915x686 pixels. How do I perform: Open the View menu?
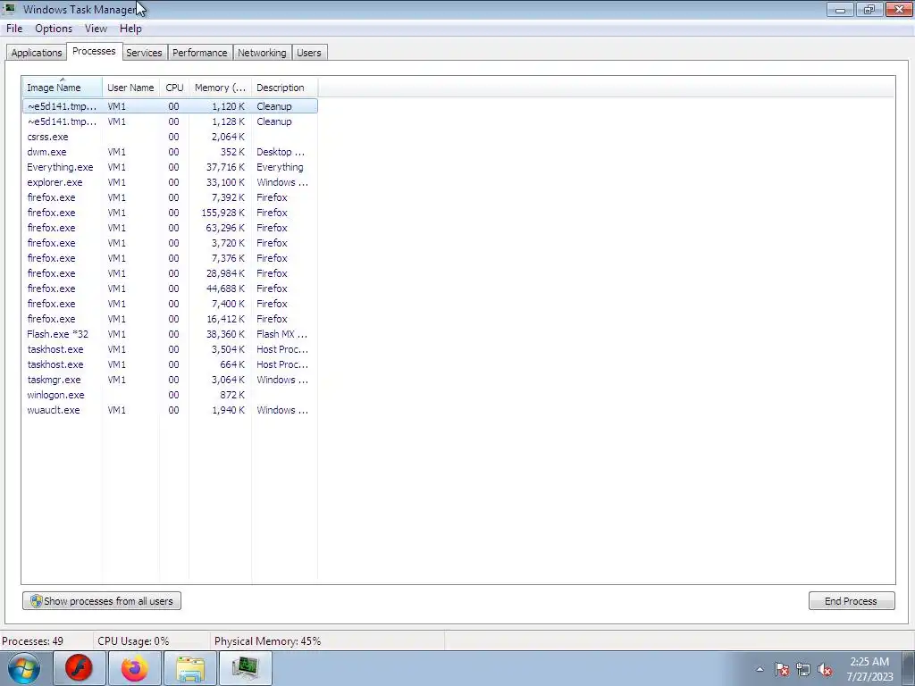(x=96, y=29)
